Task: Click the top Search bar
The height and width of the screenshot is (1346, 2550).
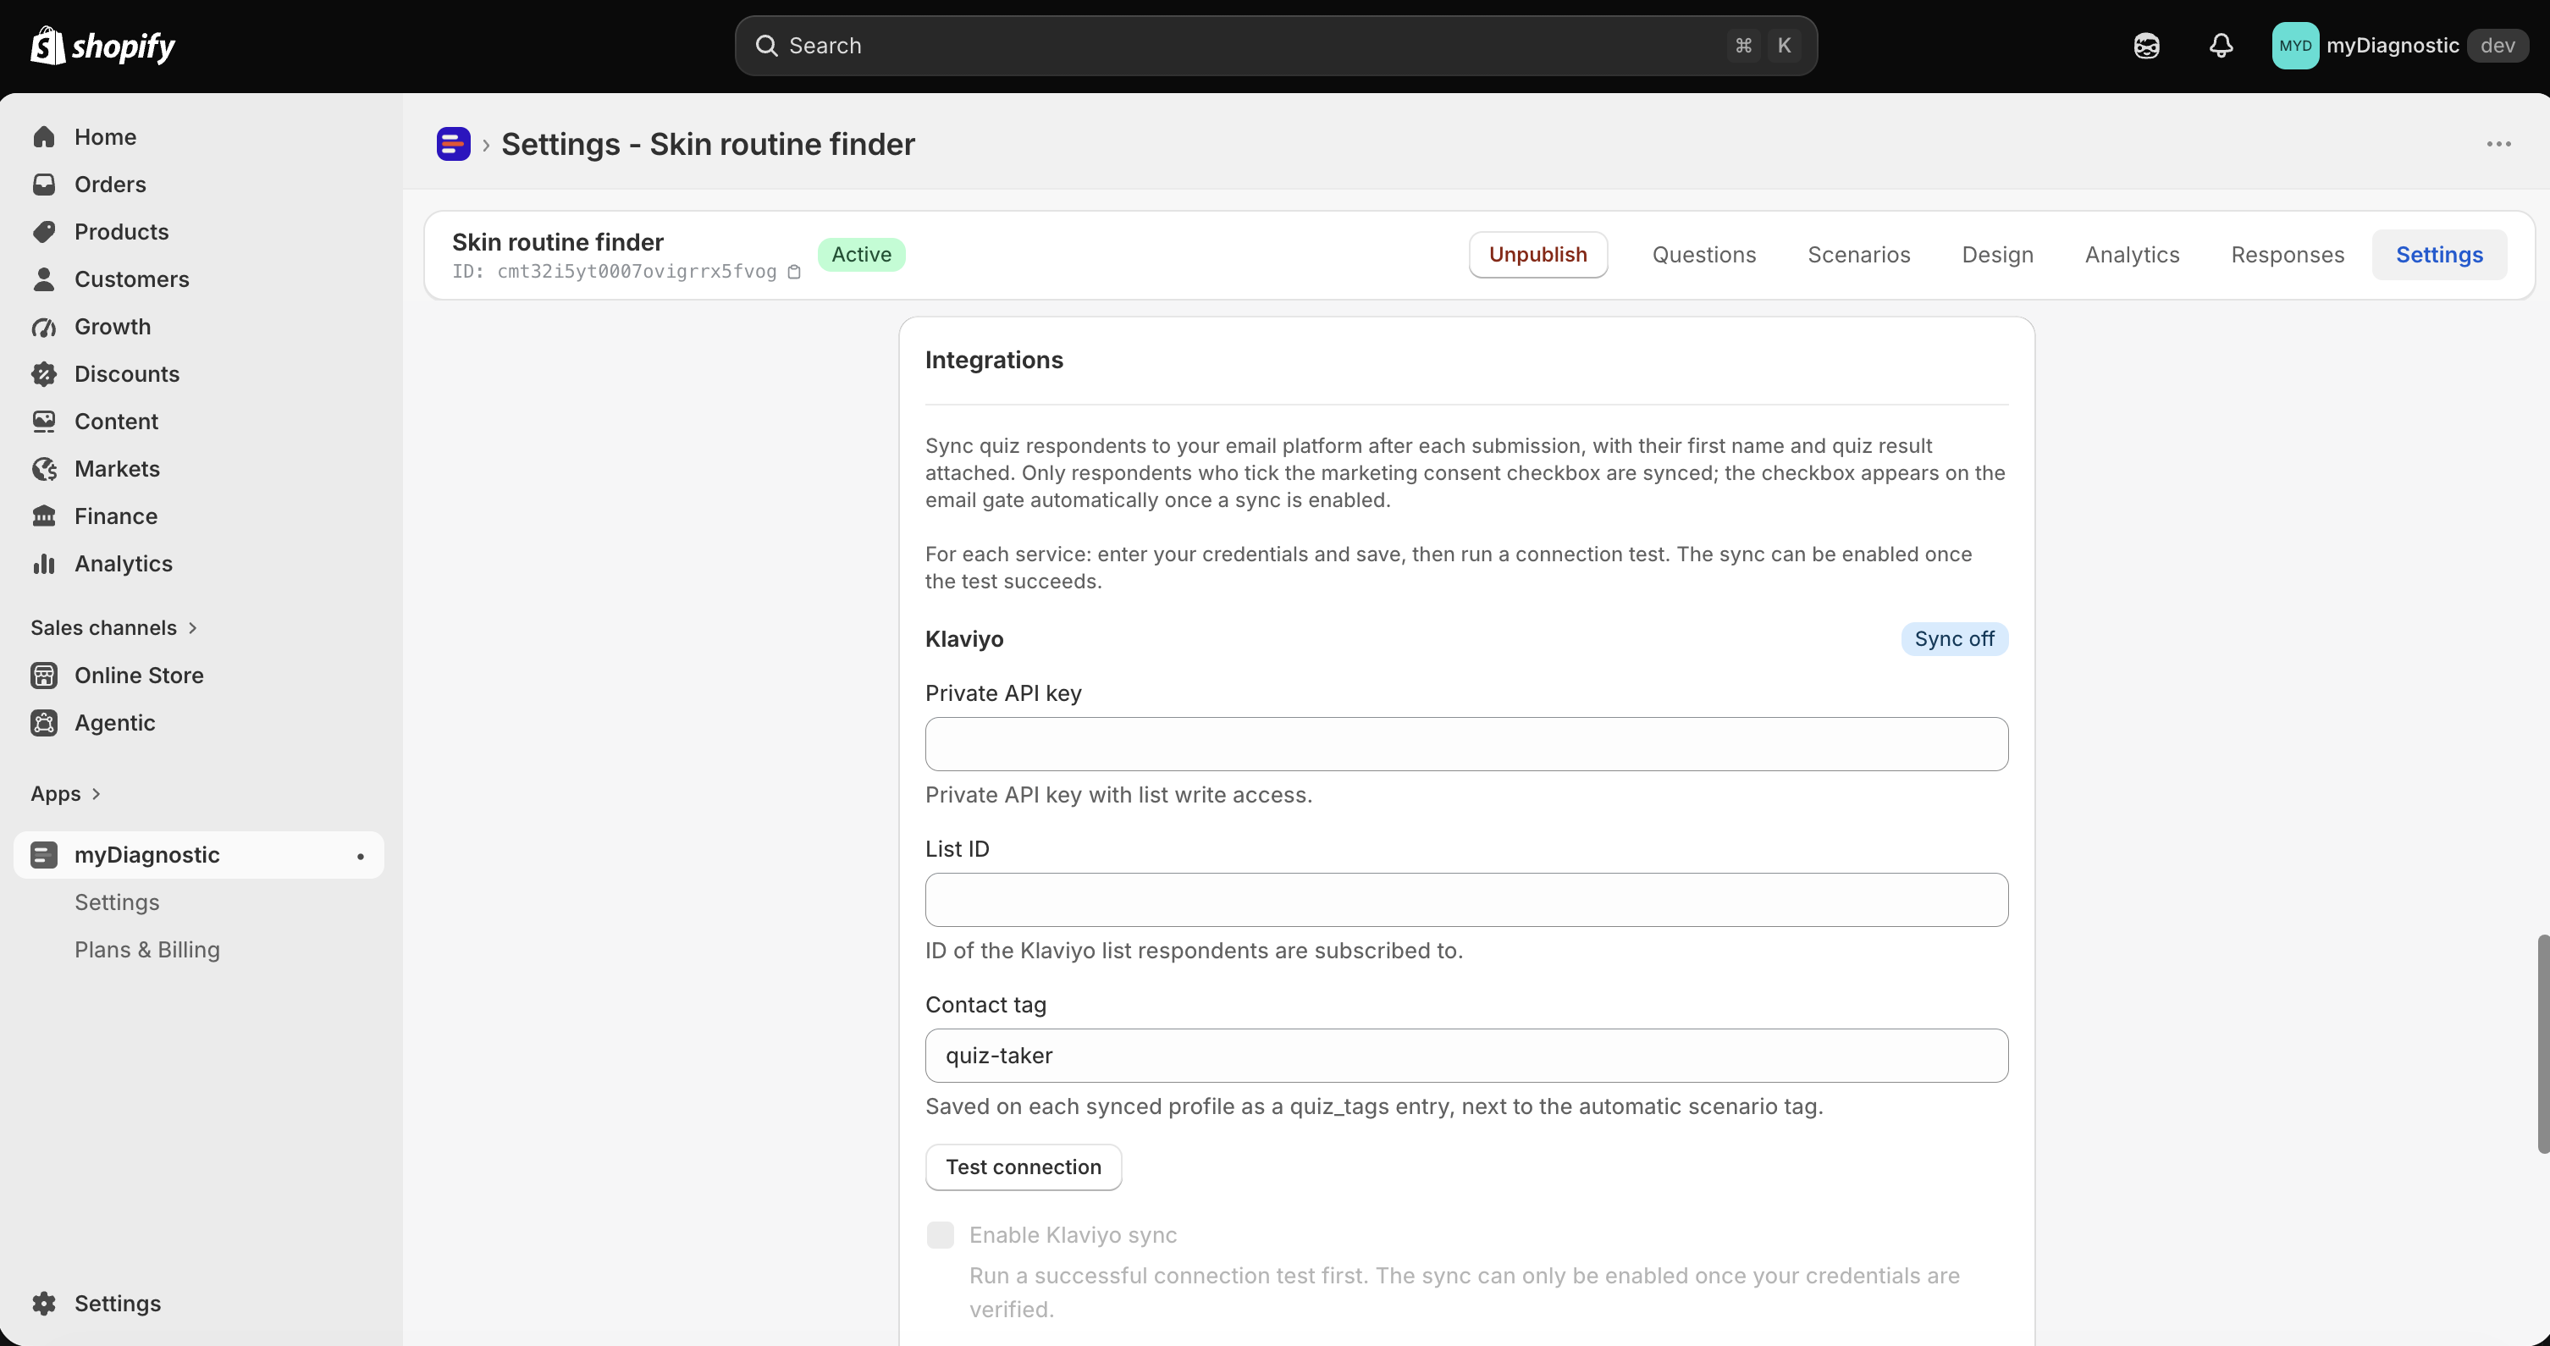Action: point(1276,46)
